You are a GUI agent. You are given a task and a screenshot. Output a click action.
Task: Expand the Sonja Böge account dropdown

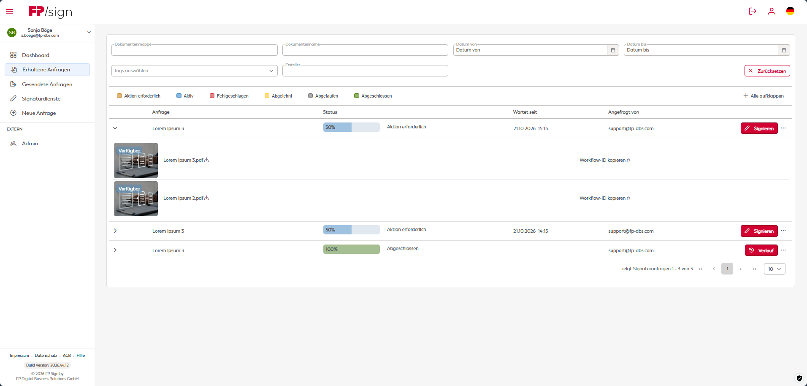click(x=89, y=33)
